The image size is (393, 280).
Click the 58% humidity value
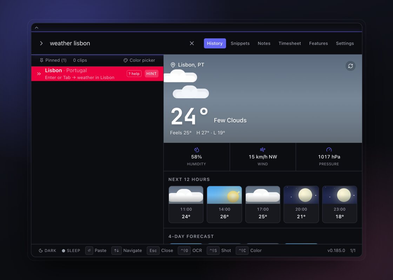(x=196, y=157)
